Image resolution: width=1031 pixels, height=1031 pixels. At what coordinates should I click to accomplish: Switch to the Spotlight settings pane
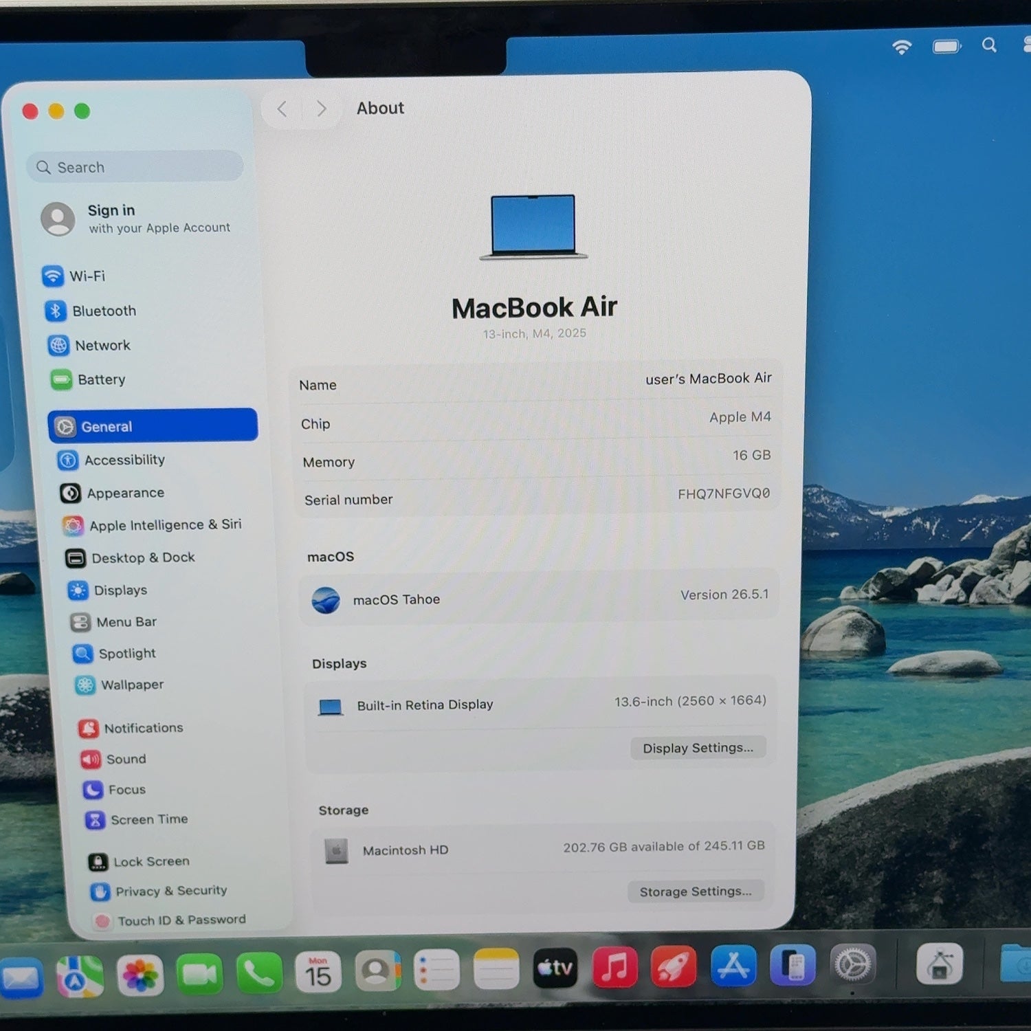click(114, 653)
